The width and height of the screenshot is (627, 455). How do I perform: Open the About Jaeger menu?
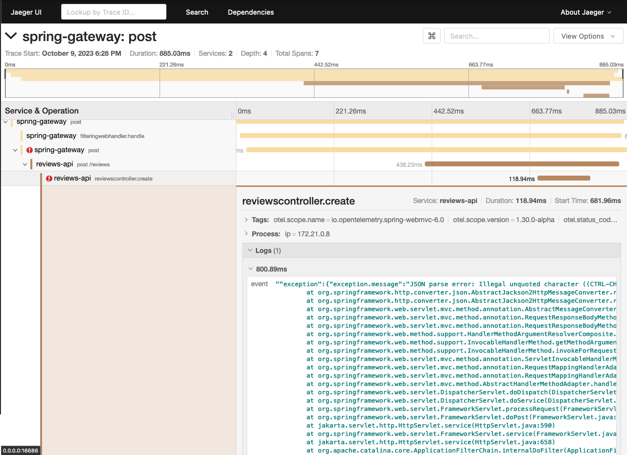[586, 12]
